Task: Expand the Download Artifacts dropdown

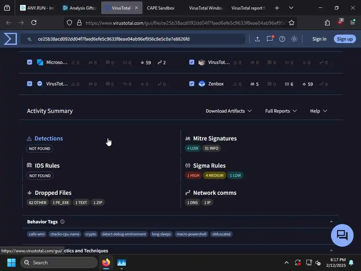Action: pos(228,111)
